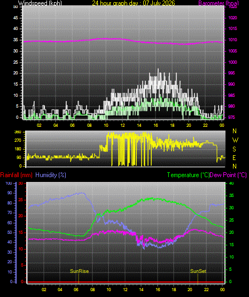Image resolution: width=249 pixels, height=297 pixels.
Task: Click the 30 value on the green temperature axis
Action: point(231,208)
